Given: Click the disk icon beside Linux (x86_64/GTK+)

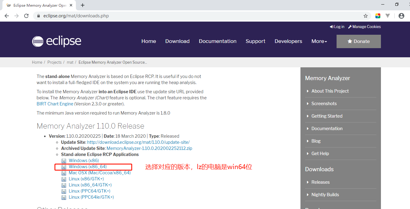Looking at the screenshot, I should click(x=64, y=185).
